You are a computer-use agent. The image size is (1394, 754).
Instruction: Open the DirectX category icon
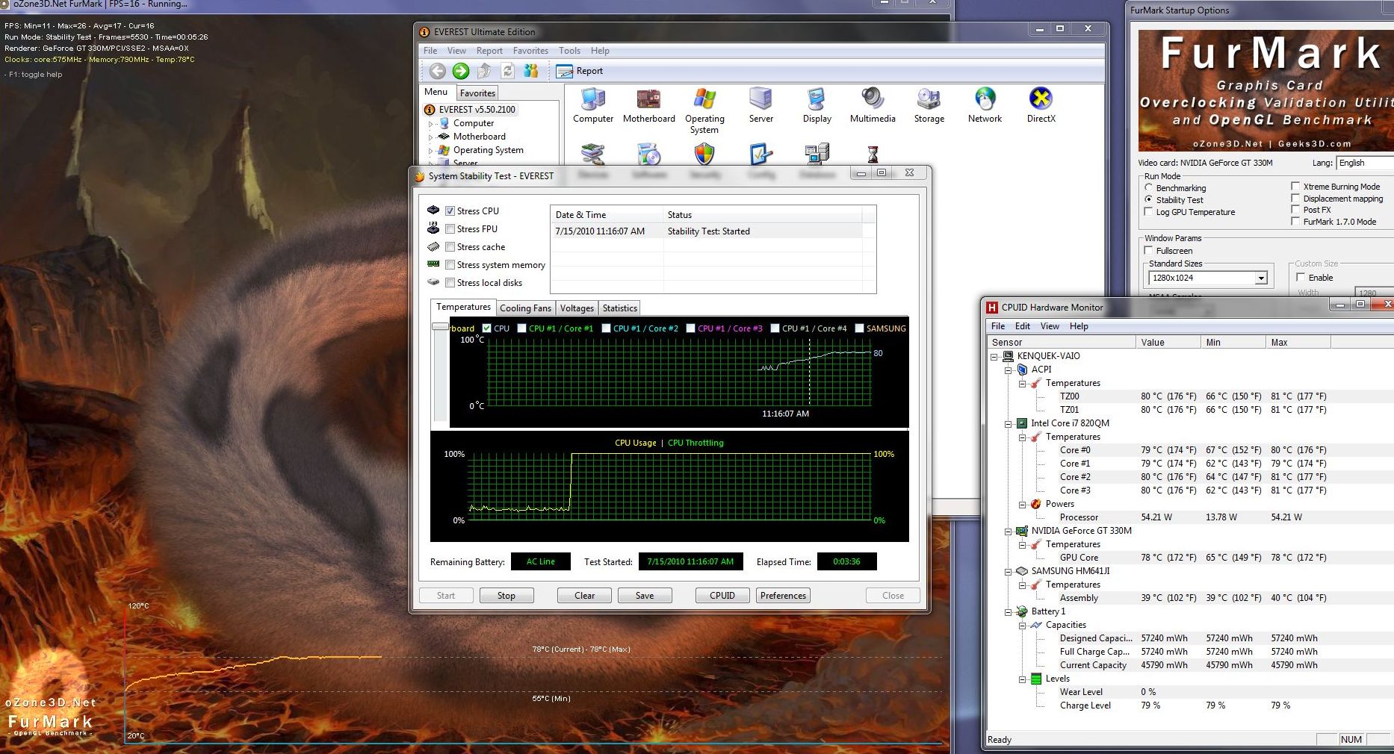1041,105
